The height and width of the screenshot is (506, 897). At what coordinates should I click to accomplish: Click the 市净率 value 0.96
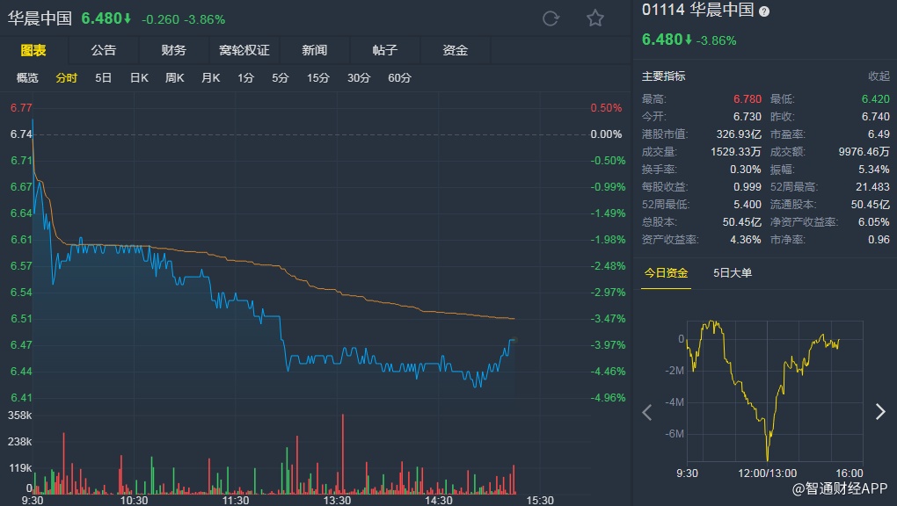879,240
